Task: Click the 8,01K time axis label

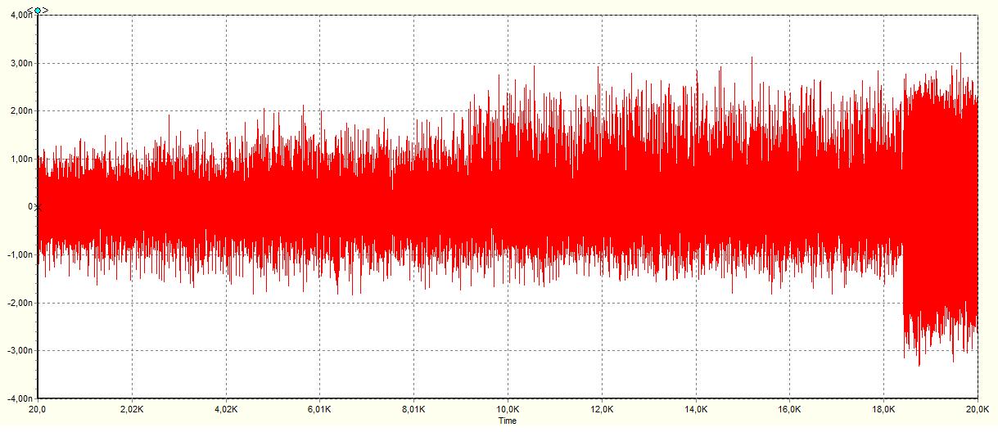Action: (x=413, y=408)
